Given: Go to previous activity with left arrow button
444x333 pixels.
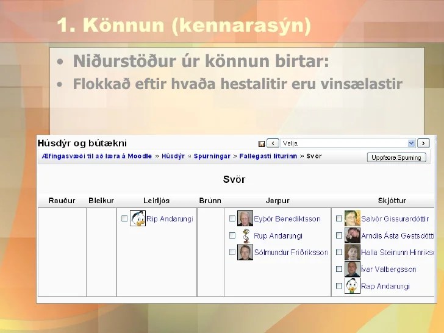Looking at the screenshot, I should [x=273, y=143].
